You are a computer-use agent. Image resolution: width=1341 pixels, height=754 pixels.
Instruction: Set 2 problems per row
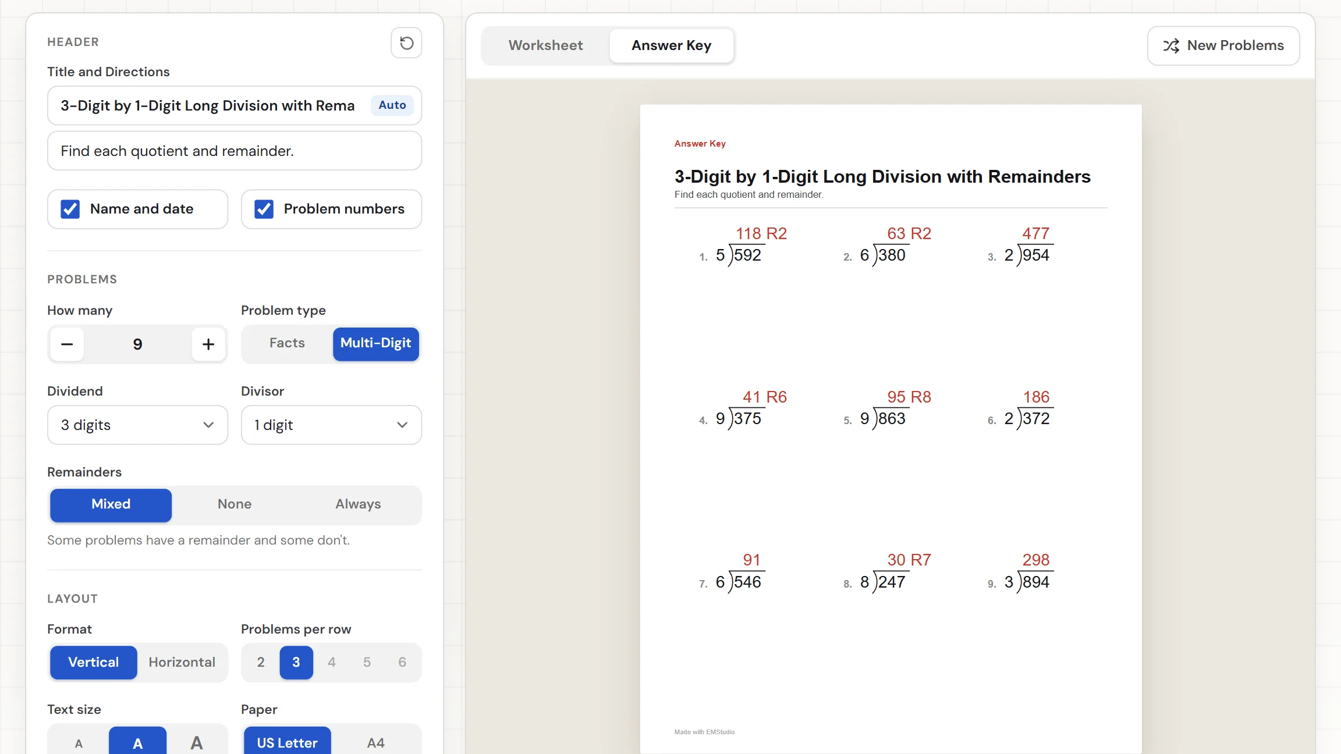pyautogui.click(x=261, y=662)
